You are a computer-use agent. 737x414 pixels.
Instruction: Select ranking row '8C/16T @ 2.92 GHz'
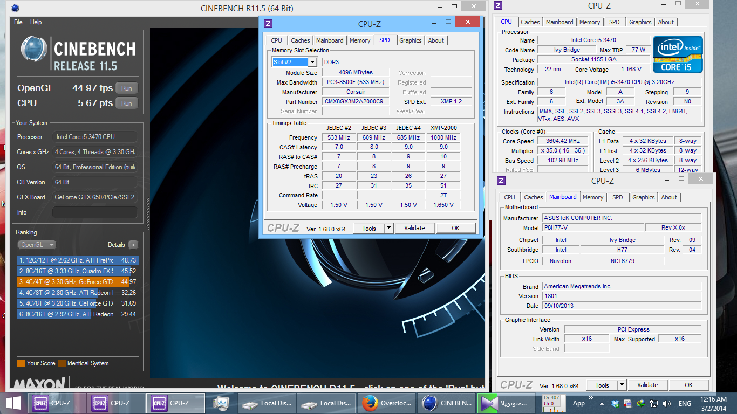click(78, 314)
